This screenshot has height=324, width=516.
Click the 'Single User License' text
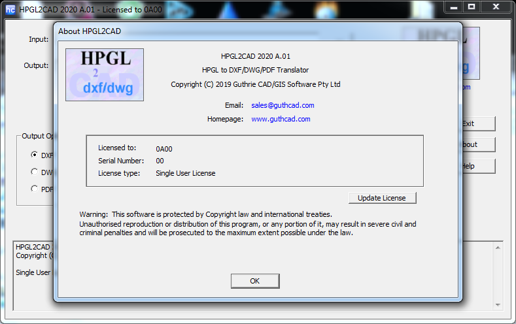[186, 173]
